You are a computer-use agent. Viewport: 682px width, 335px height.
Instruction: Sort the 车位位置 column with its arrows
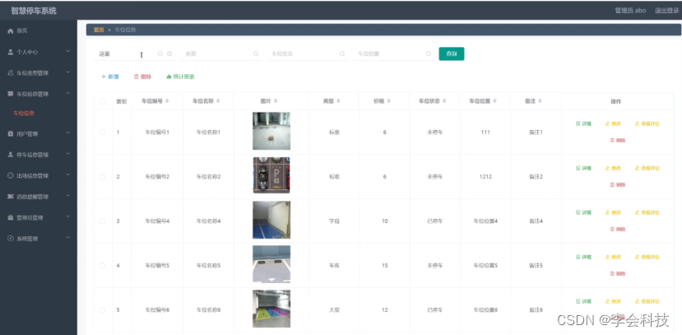pyautogui.click(x=496, y=101)
